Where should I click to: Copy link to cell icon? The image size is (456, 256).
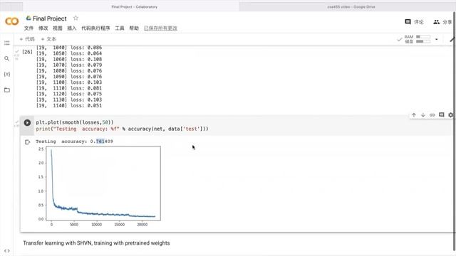(x=432, y=115)
